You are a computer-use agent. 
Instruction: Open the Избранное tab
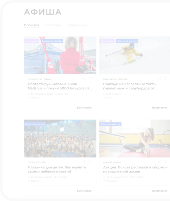click(x=77, y=25)
